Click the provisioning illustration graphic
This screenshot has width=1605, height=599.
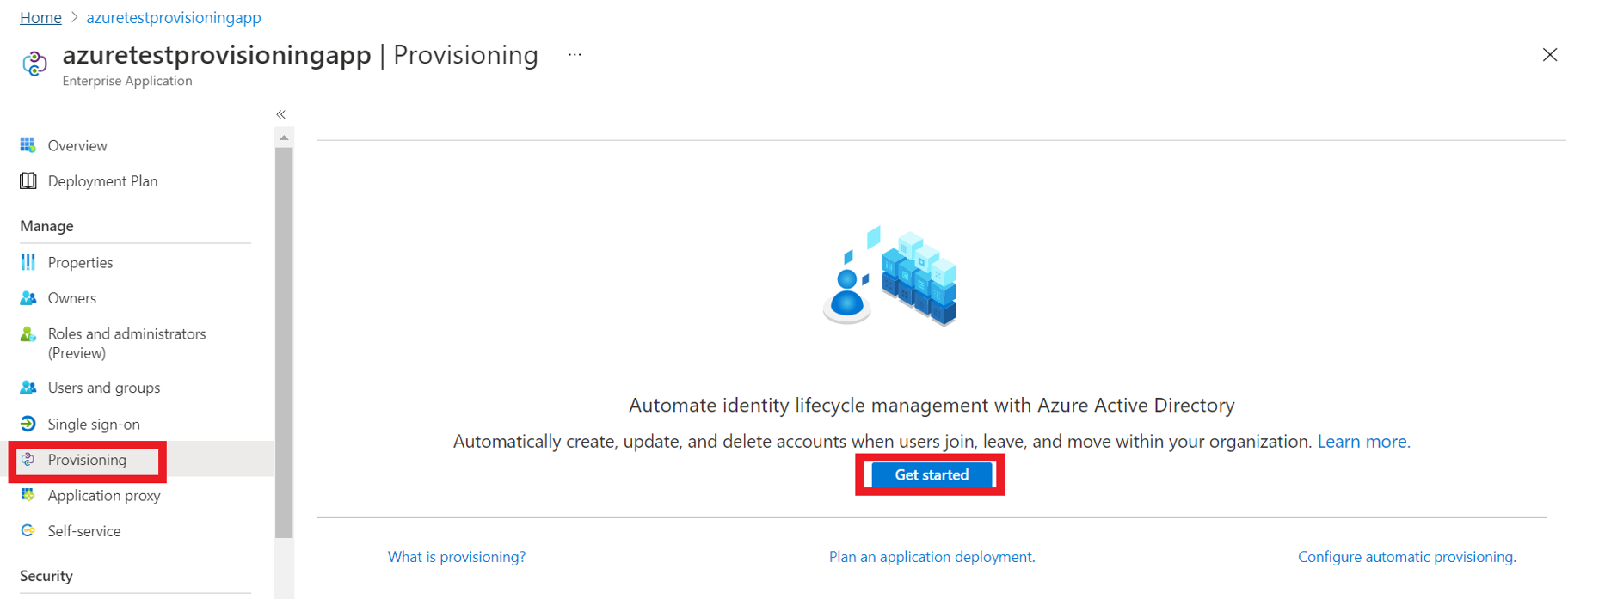pyautogui.click(x=889, y=276)
